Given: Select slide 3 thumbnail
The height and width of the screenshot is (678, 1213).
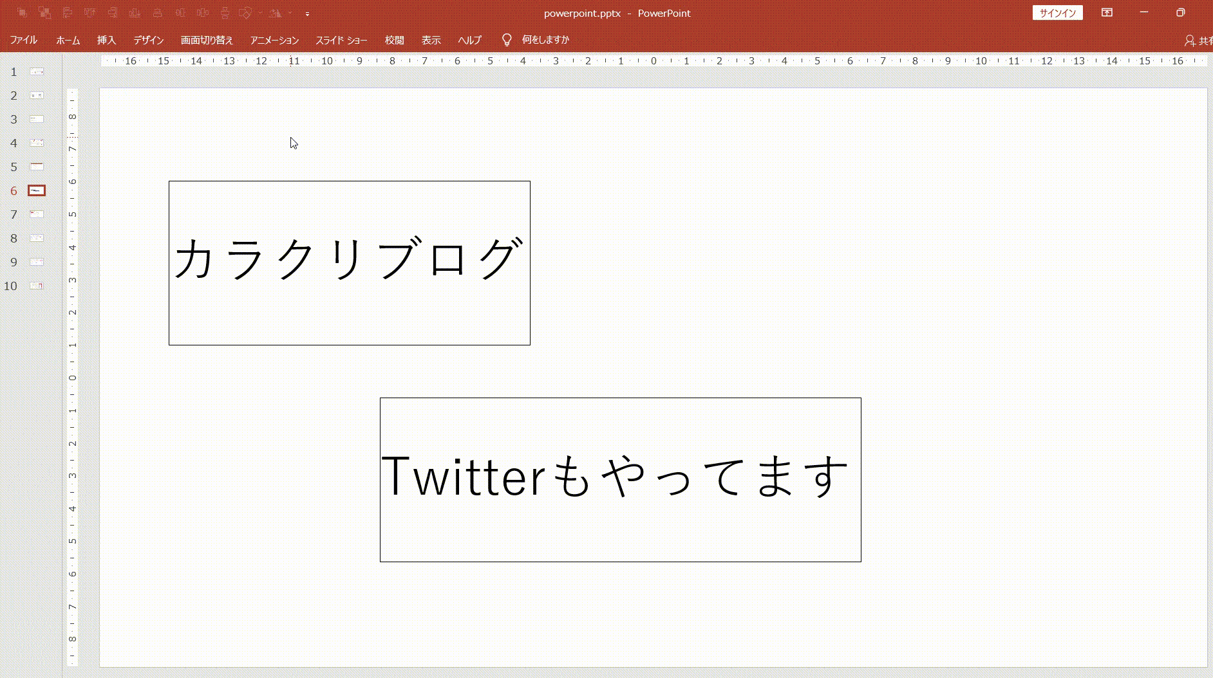Looking at the screenshot, I should 37,119.
